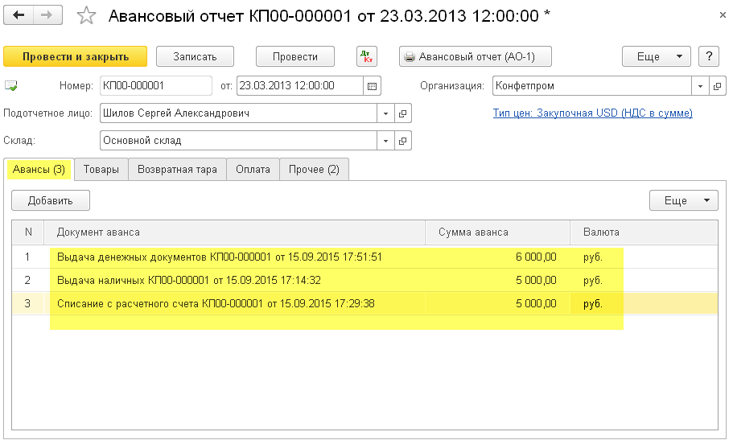733x440 pixels.
Task: Click the back navigation arrow
Action: pyautogui.click(x=19, y=16)
